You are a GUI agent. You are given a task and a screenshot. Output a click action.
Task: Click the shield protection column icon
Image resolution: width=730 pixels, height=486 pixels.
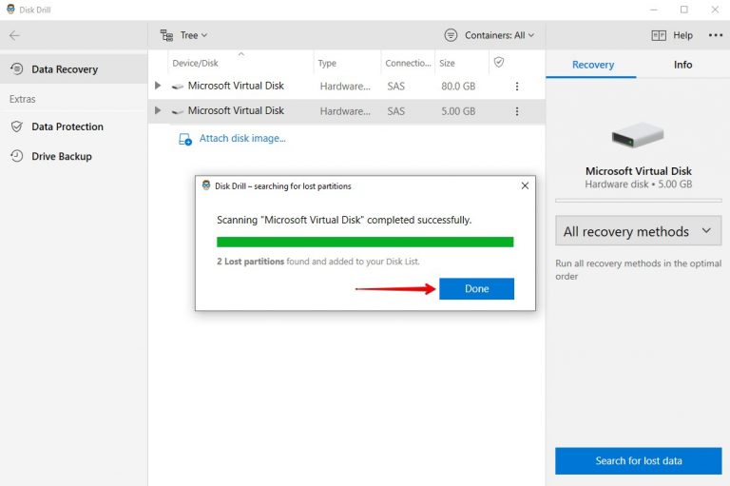498,63
